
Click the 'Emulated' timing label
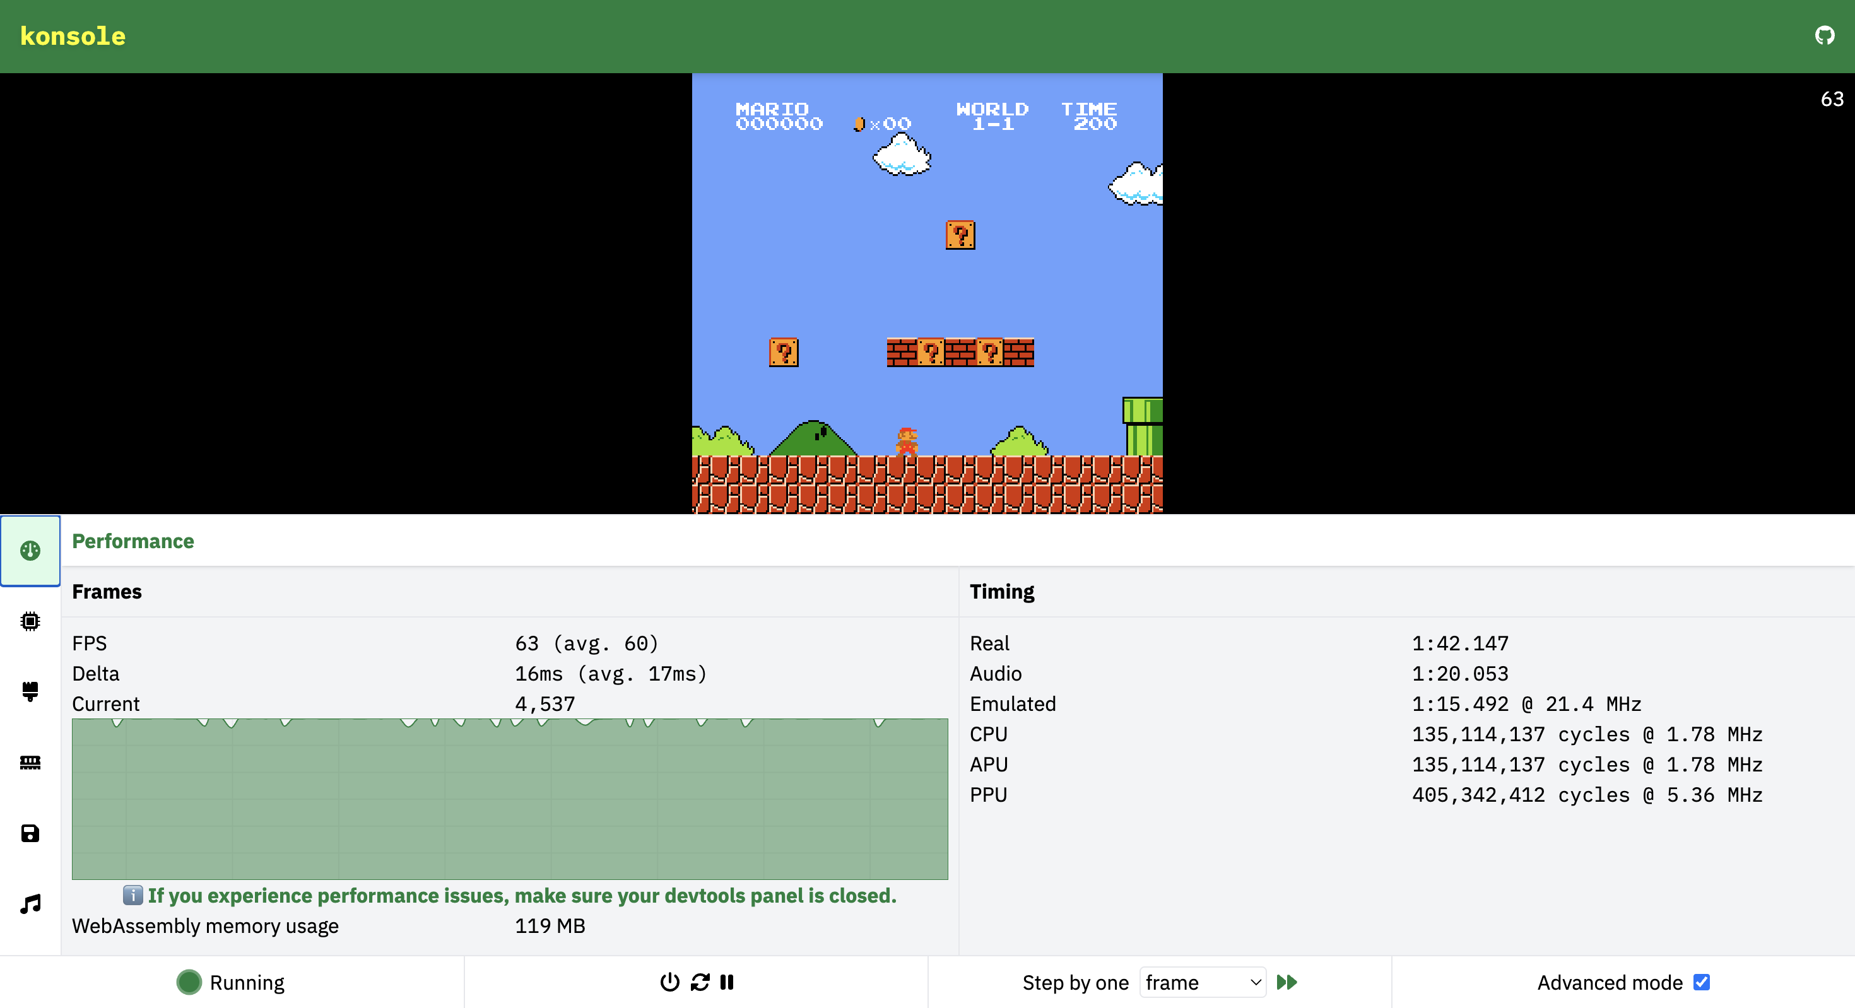tap(1013, 703)
